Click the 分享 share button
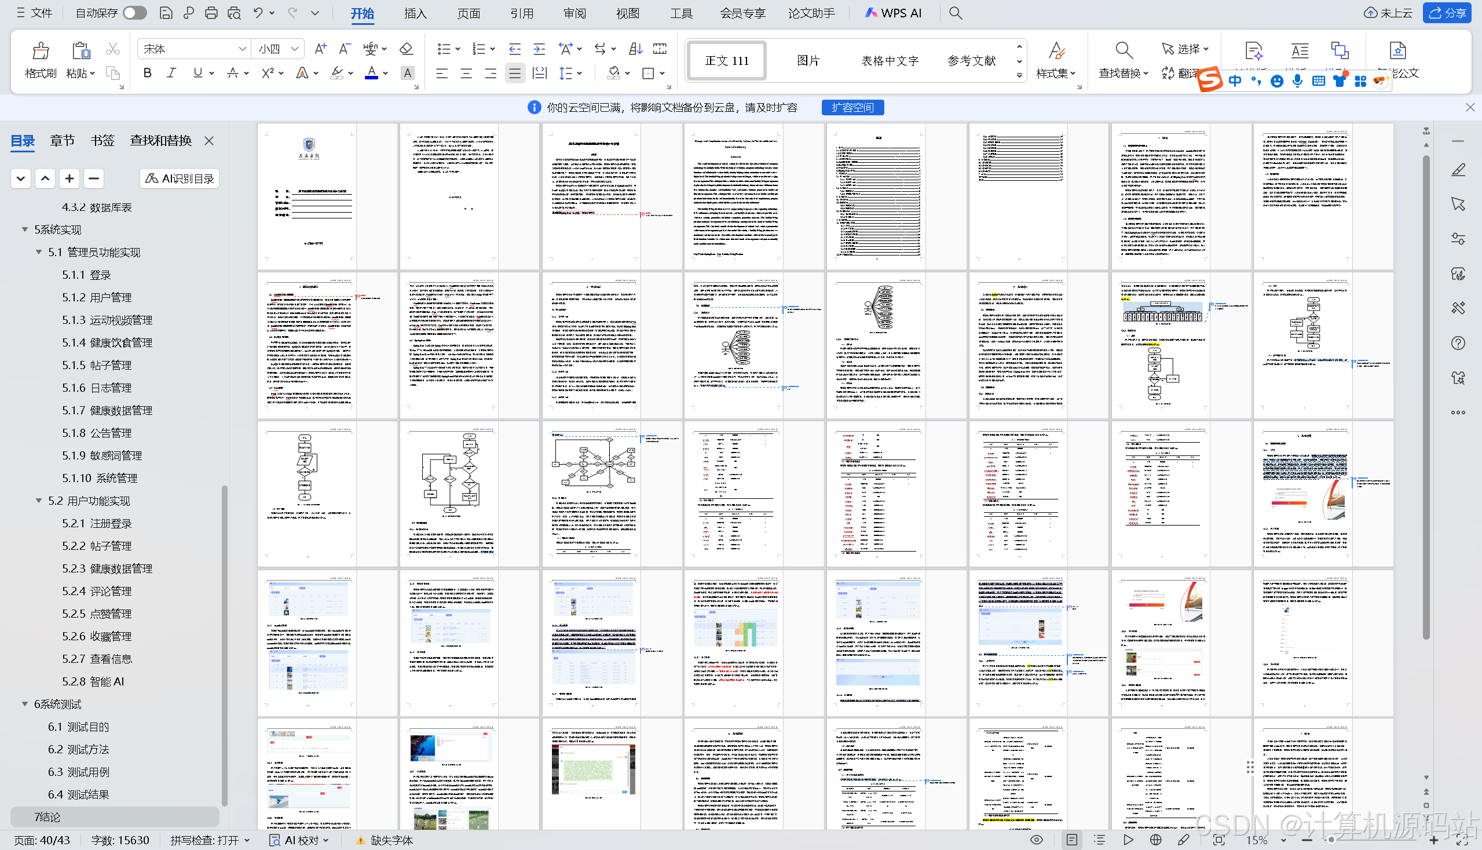The image size is (1482, 850). pyautogui.click(x=1448, y=13)
